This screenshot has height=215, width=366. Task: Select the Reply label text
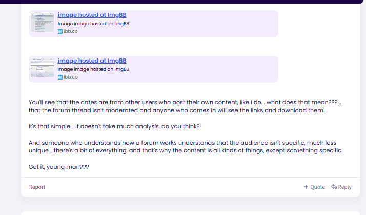[x=344, y=187]
